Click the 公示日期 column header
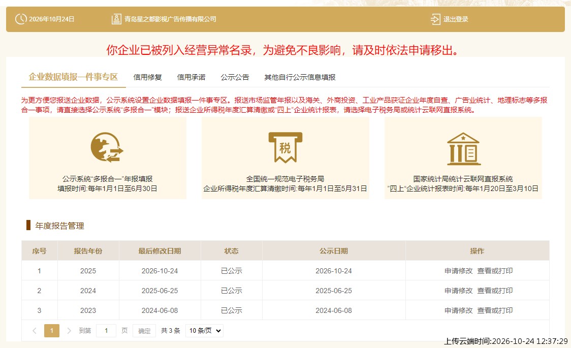This screenshot has width=571, height=348. coord(334,251)
